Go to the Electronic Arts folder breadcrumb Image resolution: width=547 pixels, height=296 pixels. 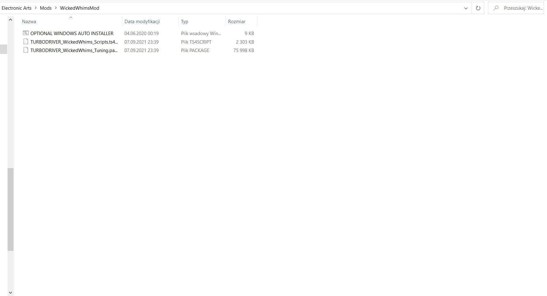(x=17, y=8)
